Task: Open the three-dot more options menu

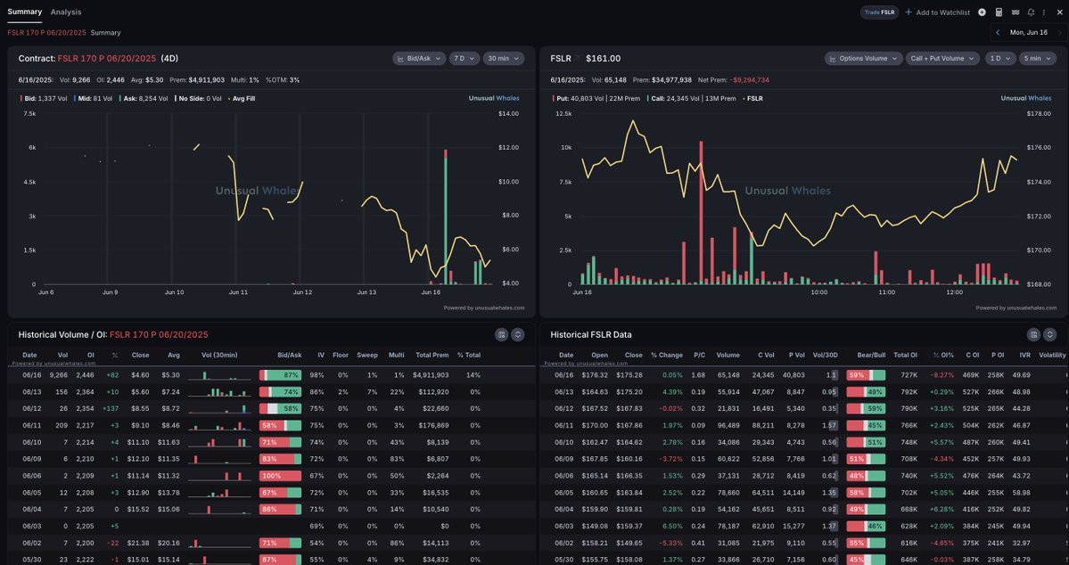Action: [1044, 12]
